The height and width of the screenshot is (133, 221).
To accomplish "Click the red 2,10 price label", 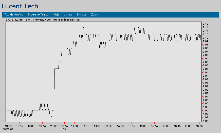I will [x=206, y=34].
